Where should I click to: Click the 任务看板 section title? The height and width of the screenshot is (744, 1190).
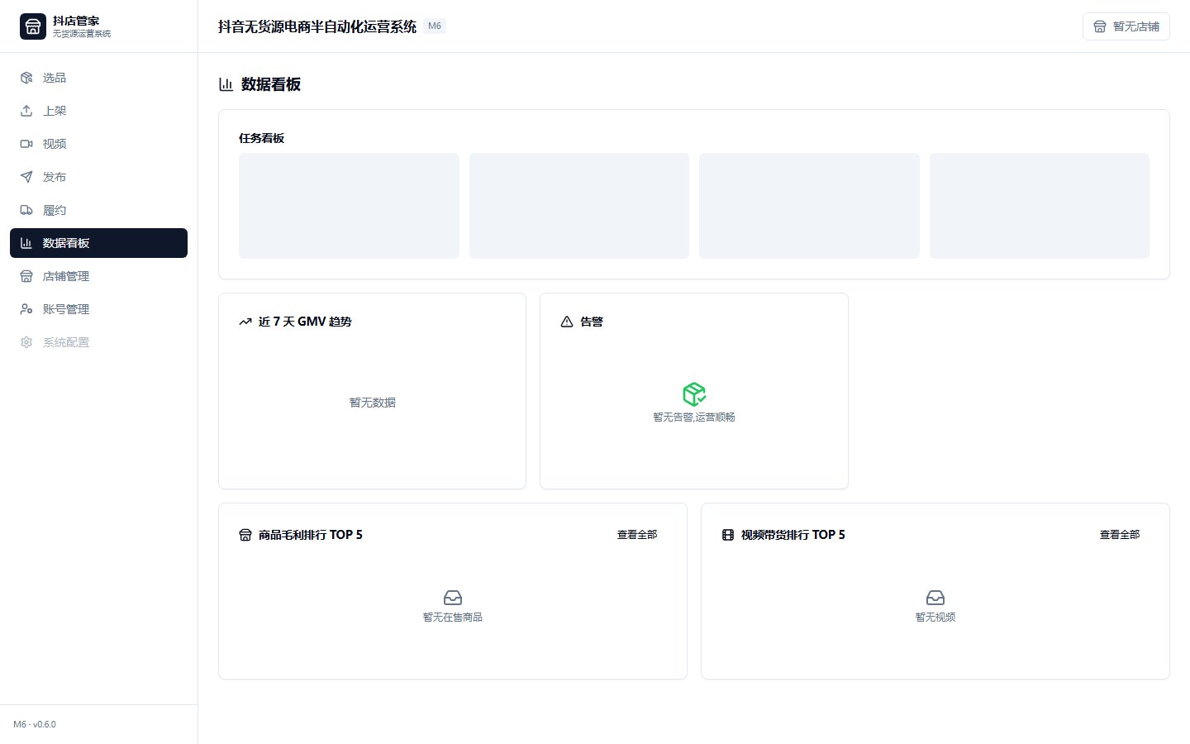coord(262,138)
